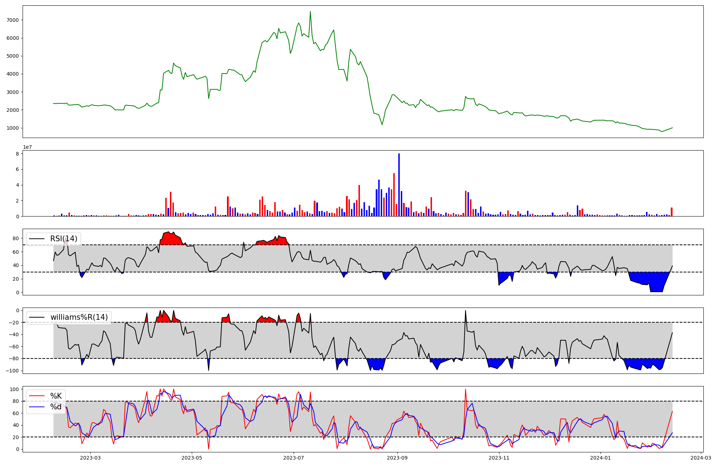This screenshot has height=466, width=717.
Task: Click the 2024-01 date tick label
Action: (x=600, y=458)
